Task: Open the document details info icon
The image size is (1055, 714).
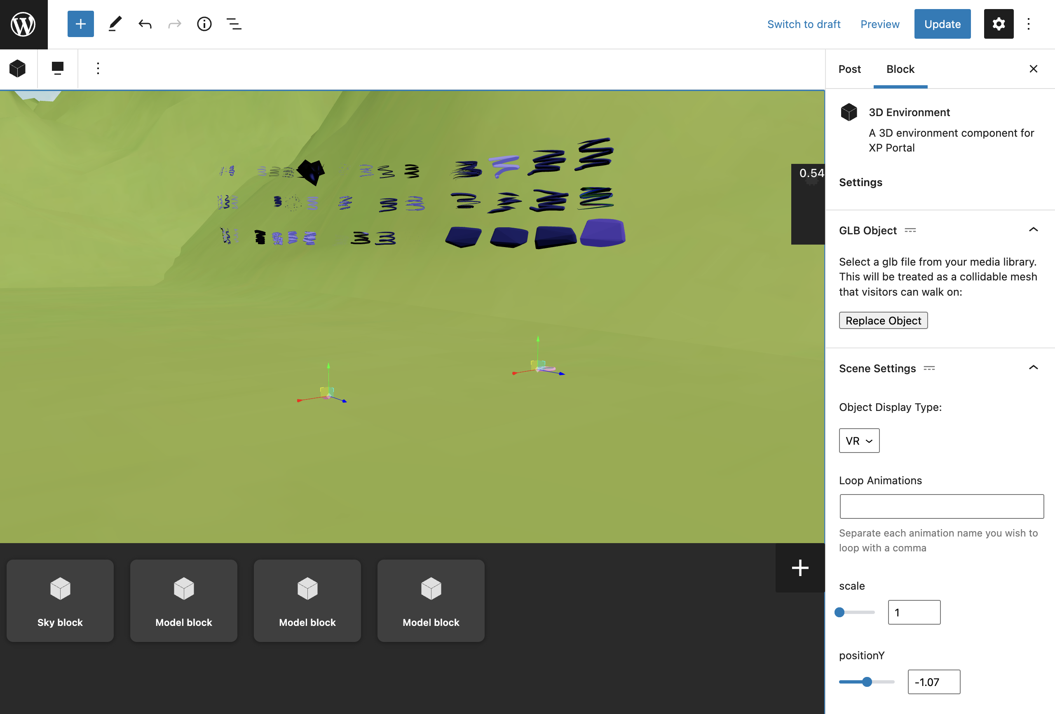Action: coord(204,24)
